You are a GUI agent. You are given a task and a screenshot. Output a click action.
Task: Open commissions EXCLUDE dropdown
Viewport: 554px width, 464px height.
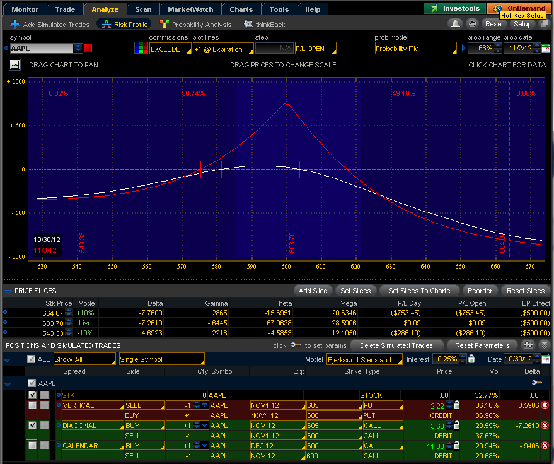(x=170, y=49)
